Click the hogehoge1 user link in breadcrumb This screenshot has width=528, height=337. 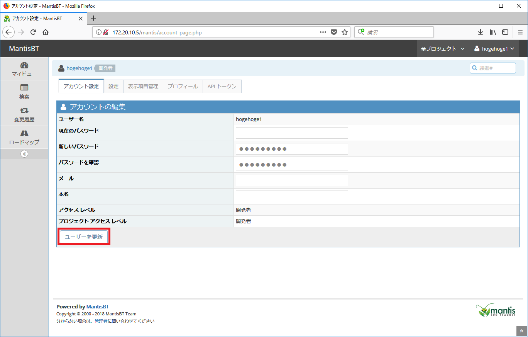[79, 68]
